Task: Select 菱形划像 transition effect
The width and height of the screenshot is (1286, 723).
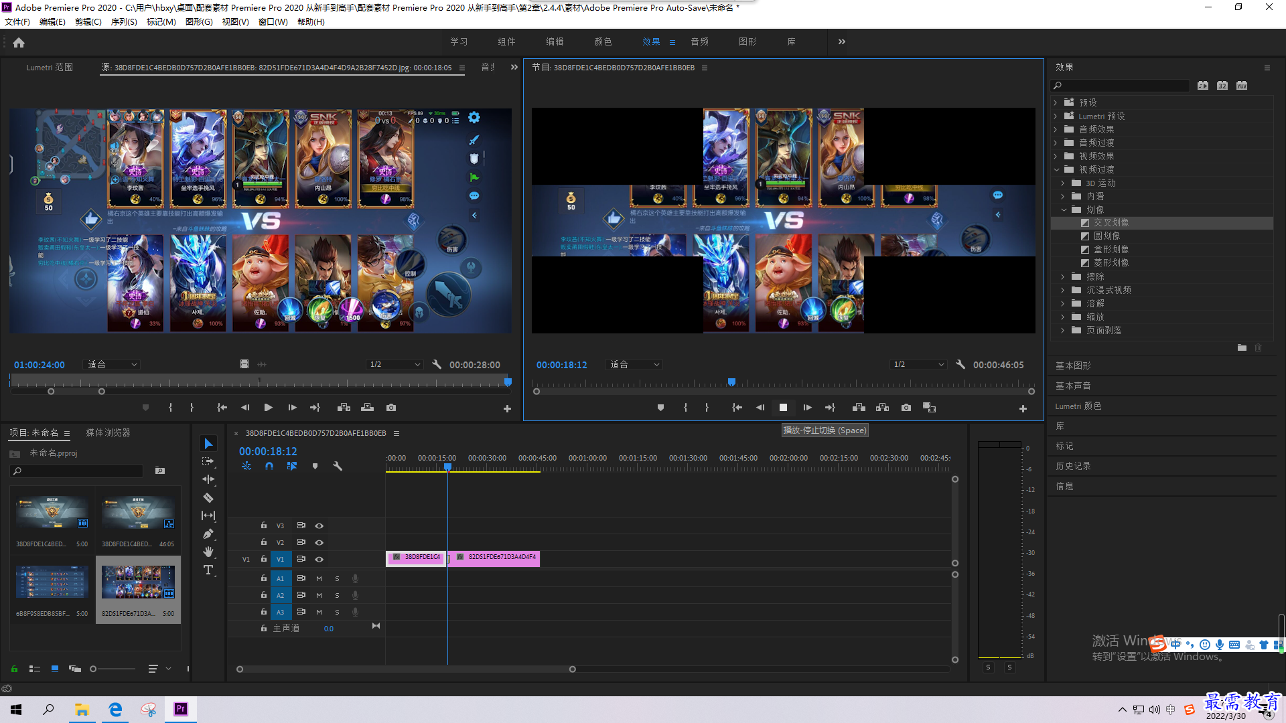Action: [x=1111, y=262]
